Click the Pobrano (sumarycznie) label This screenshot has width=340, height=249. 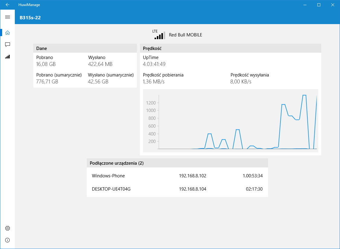click(x=59, y=75)
